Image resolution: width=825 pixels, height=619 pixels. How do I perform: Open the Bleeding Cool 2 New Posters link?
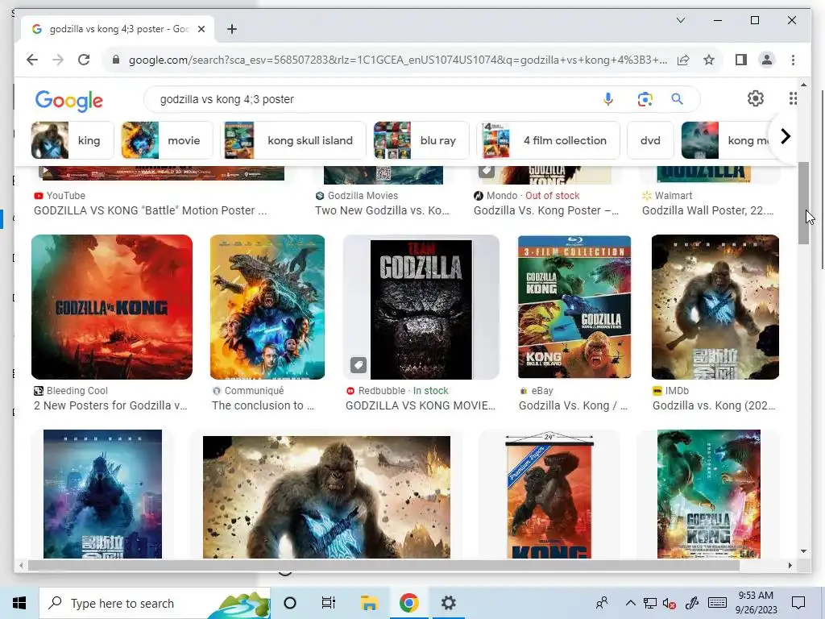click(110, 406)
